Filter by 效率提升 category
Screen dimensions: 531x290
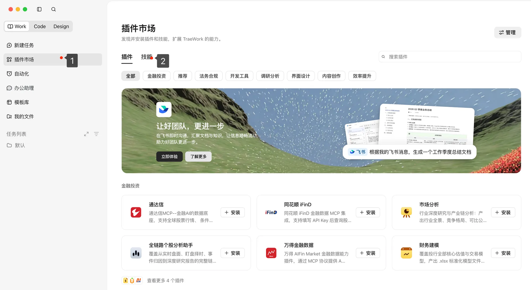(x=362, y=76)
